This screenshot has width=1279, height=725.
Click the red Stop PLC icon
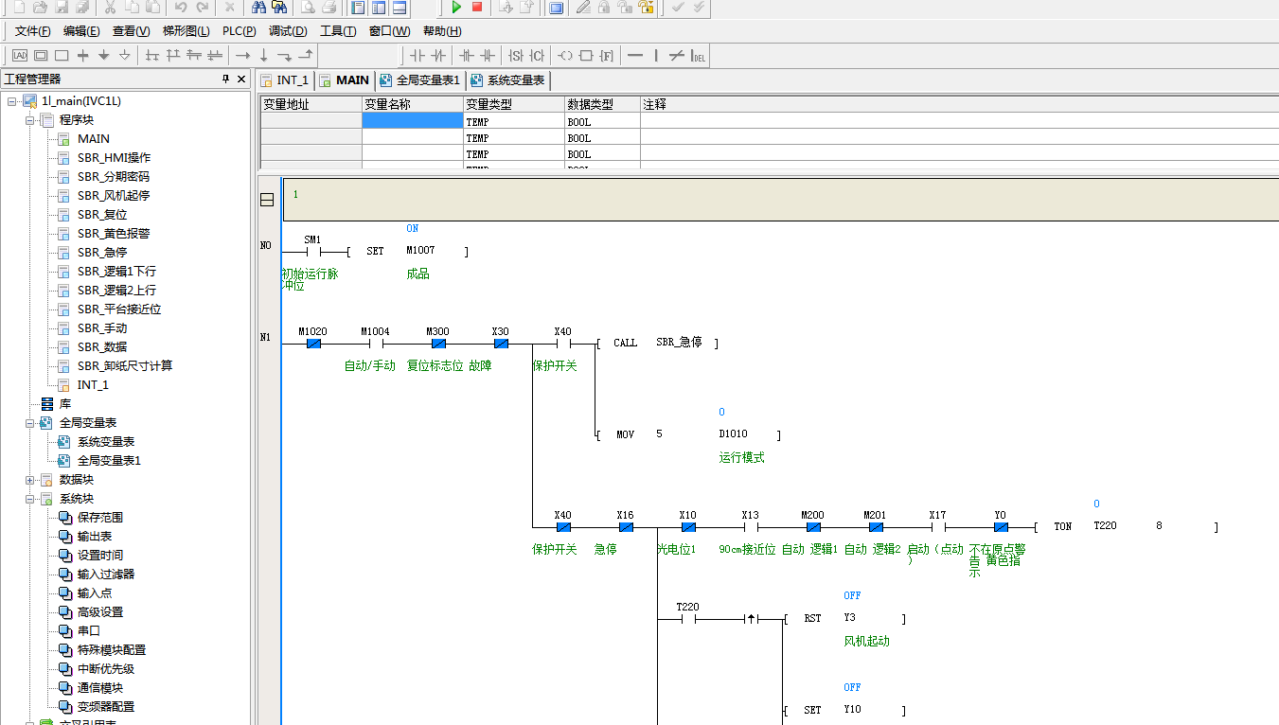coord(477,7)
